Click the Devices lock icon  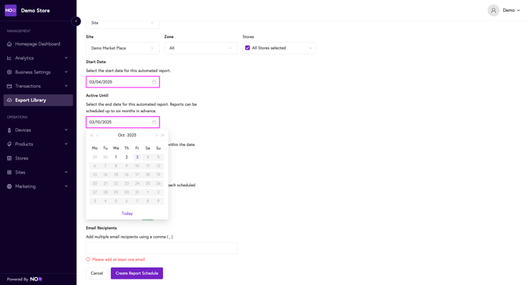[x=9, y=130]
